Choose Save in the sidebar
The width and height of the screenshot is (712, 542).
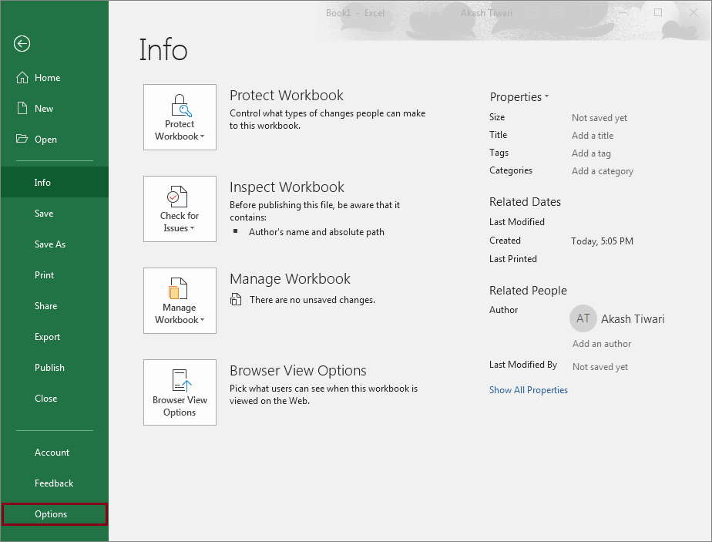[x=55, y=213]
